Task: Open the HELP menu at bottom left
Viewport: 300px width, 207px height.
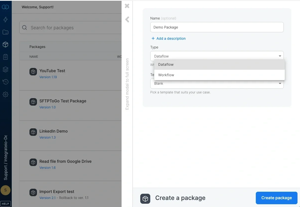Action: point(5,203)
